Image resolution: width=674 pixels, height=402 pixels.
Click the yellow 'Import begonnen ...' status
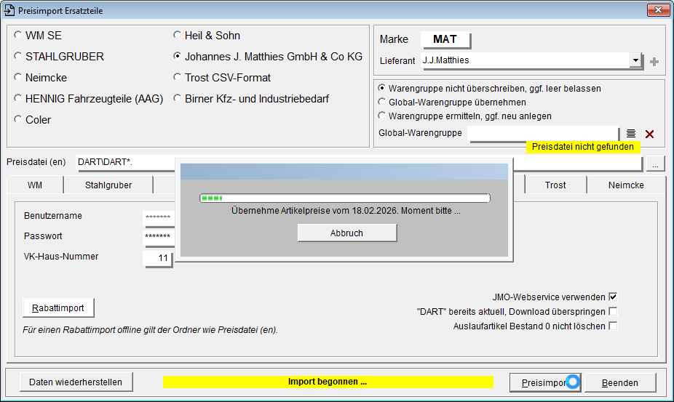coord(328,382)
